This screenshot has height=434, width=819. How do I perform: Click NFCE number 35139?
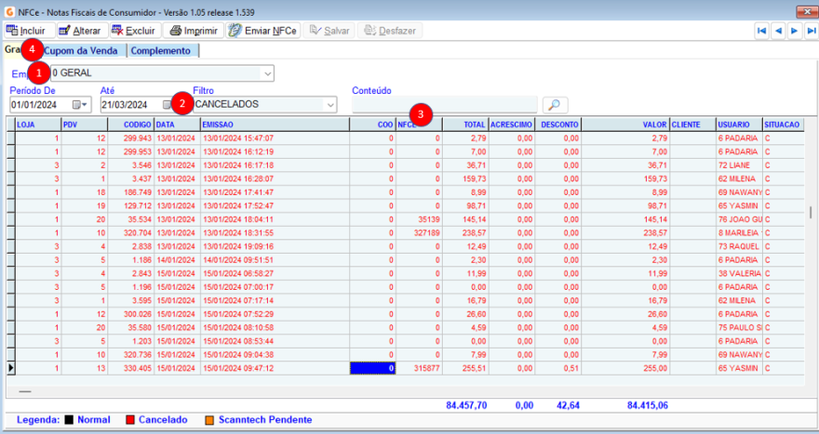[419, 219]
